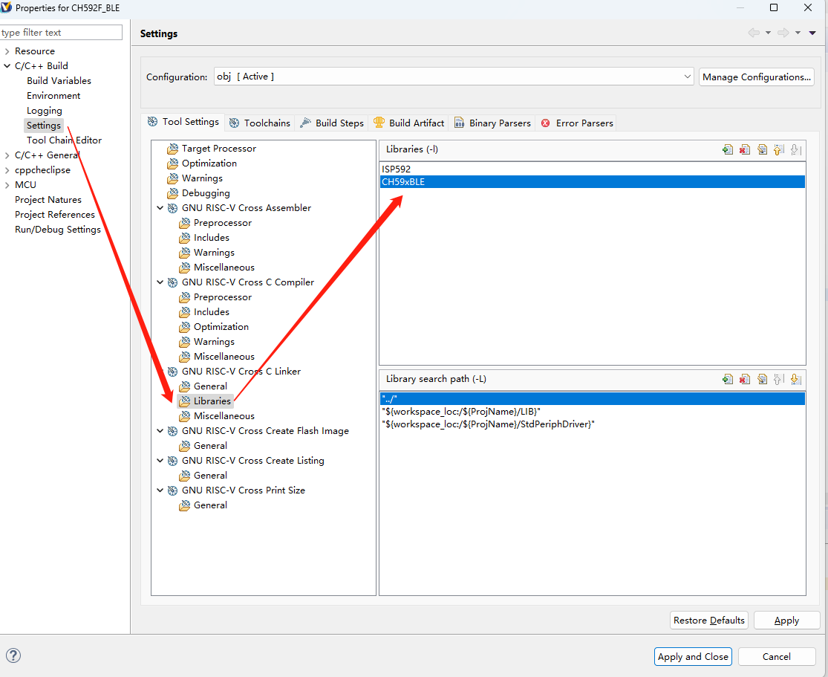This screenshot has width=828, height=677.
Task: Collapse the C/C++ Build tree node
Action: [7, 66]
